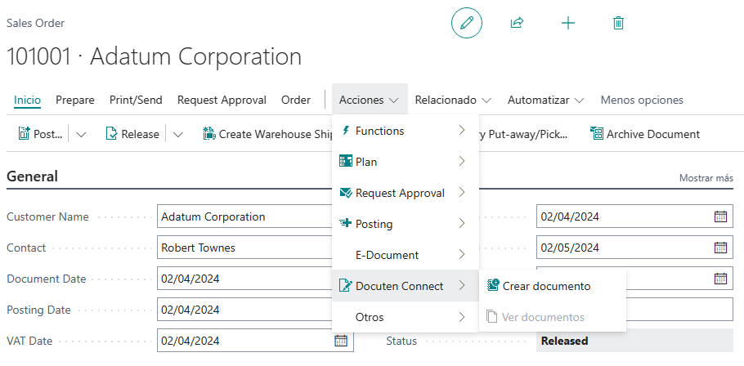Click the pencil edit icon
Viewport: 744px width, 366px height.
(x=467, y=23)
